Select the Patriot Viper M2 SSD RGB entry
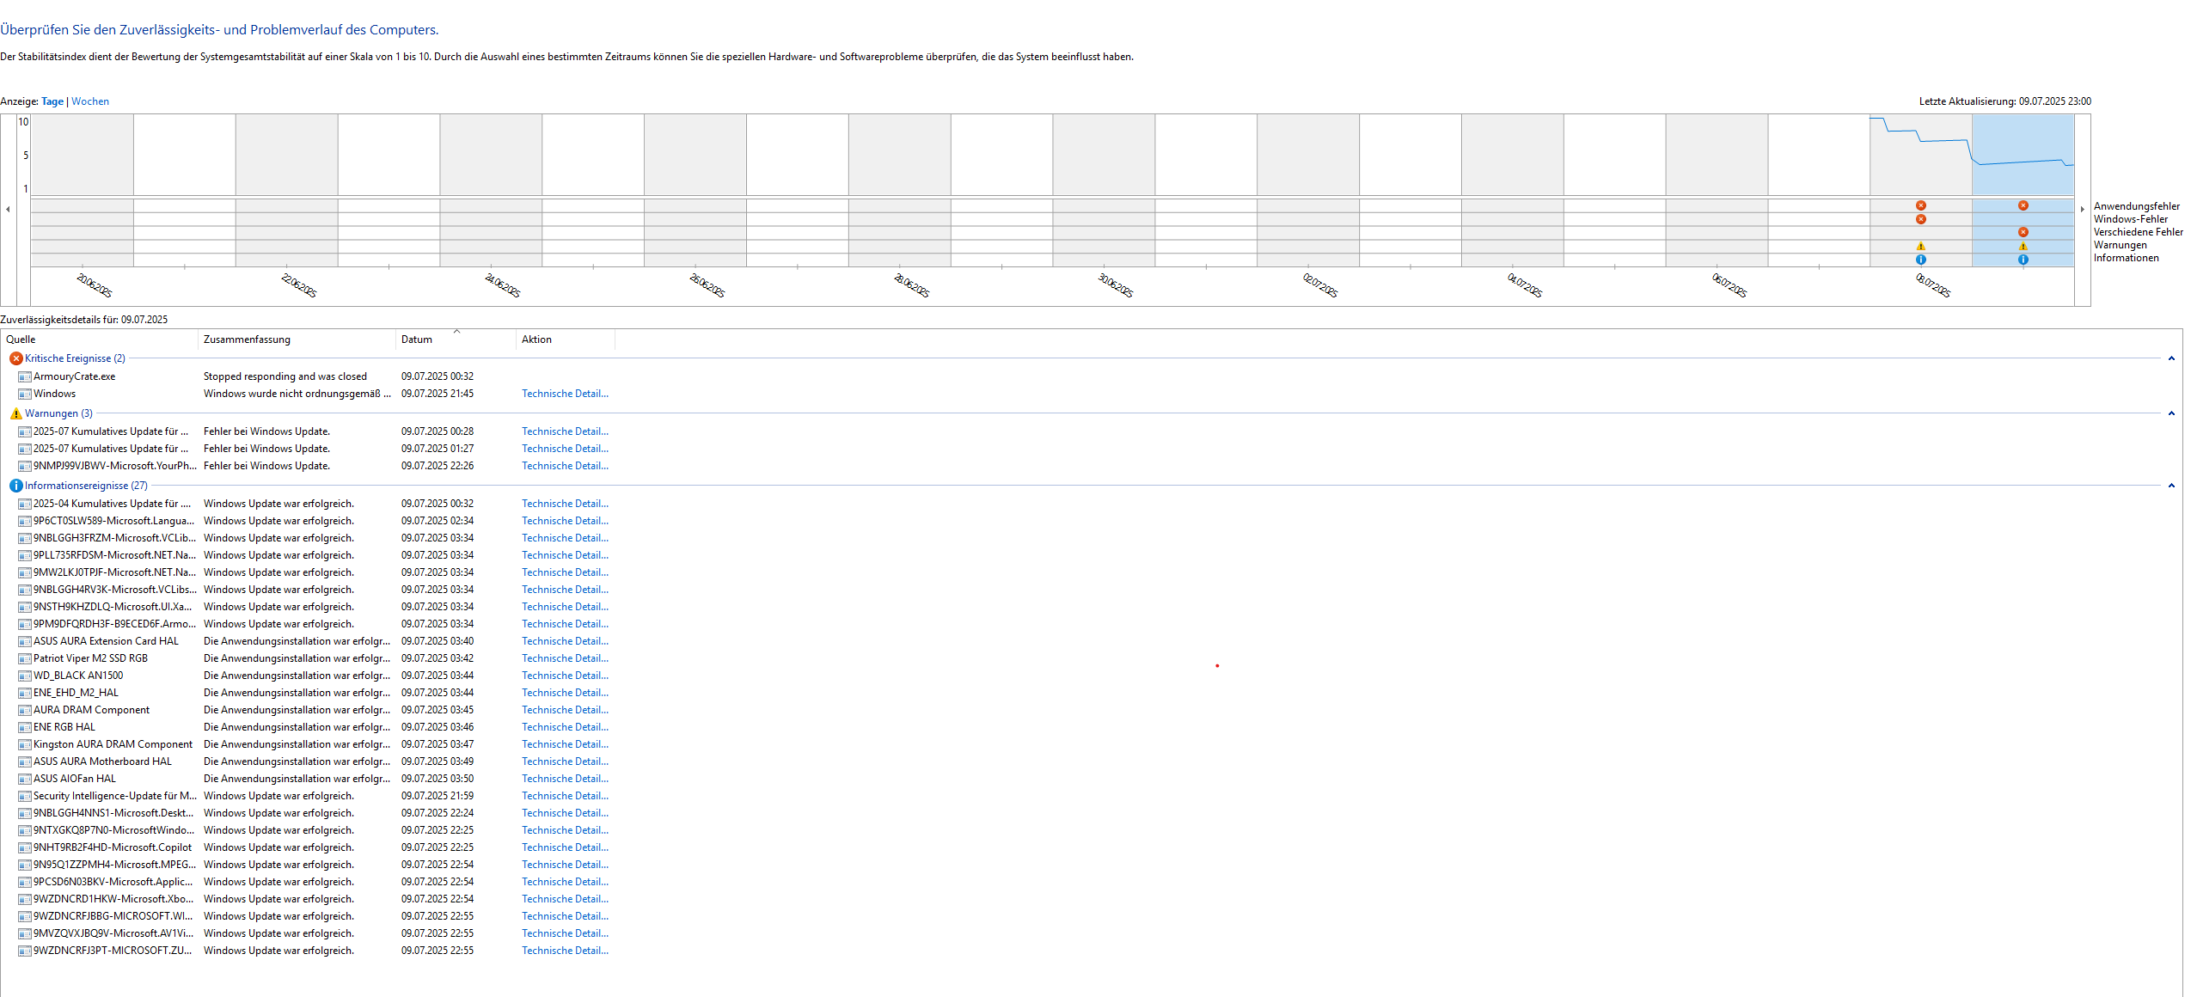The height and width of the screenshot is (997, 2191). click(90, 658)
